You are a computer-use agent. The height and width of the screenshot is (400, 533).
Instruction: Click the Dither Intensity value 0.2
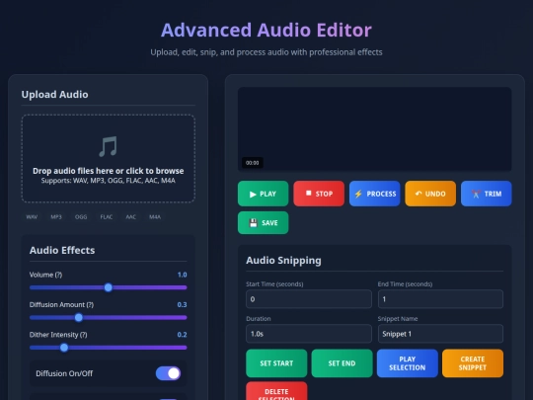pyautogui.click(x=182, y=335)
